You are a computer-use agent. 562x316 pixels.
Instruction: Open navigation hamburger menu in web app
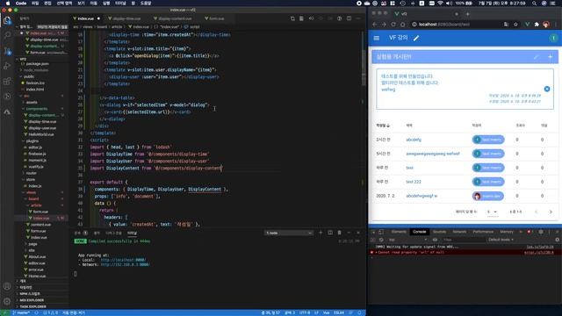[x=377, y=38]
